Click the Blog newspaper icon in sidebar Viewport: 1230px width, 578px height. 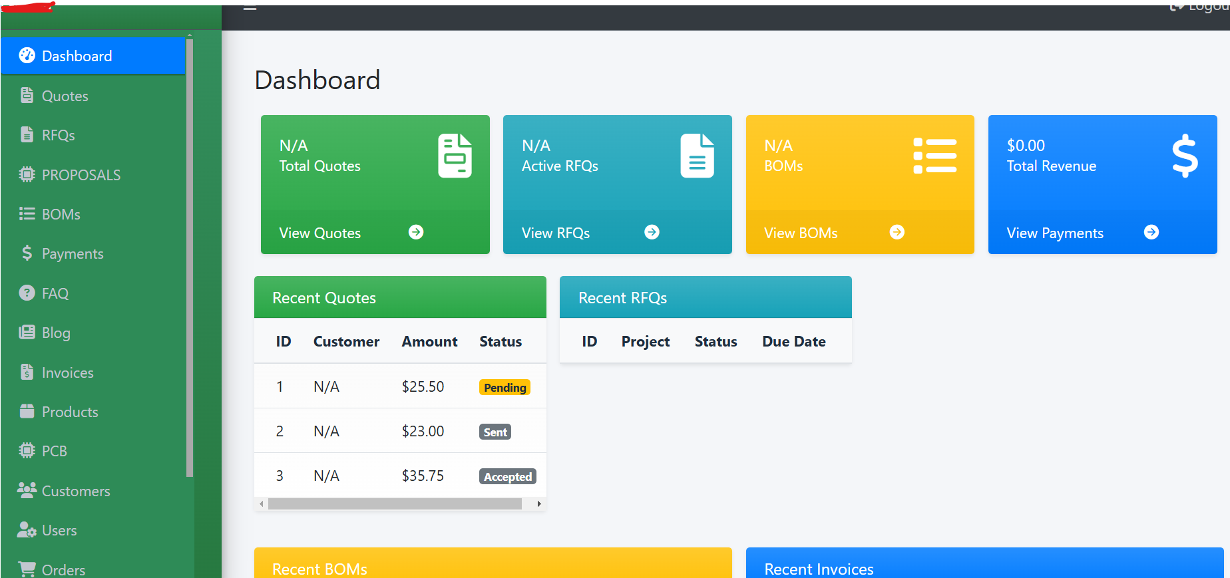click(x=27, y=332)
